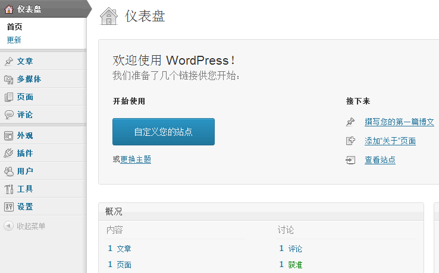The width and height of the screenshot is (439, 273).
Task: Click the plug icon next to 插件
Action: tap(9, 153)
